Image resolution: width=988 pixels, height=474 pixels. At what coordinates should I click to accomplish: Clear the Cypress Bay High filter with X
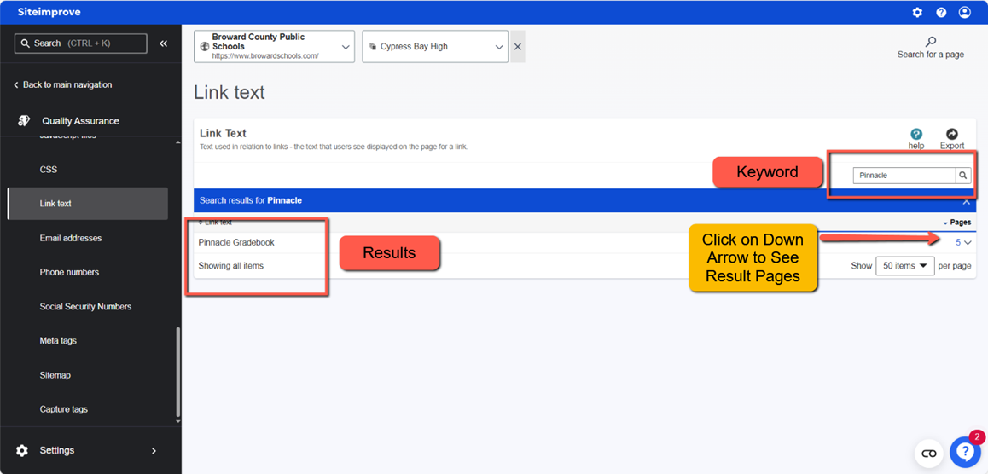coord(517,47)
